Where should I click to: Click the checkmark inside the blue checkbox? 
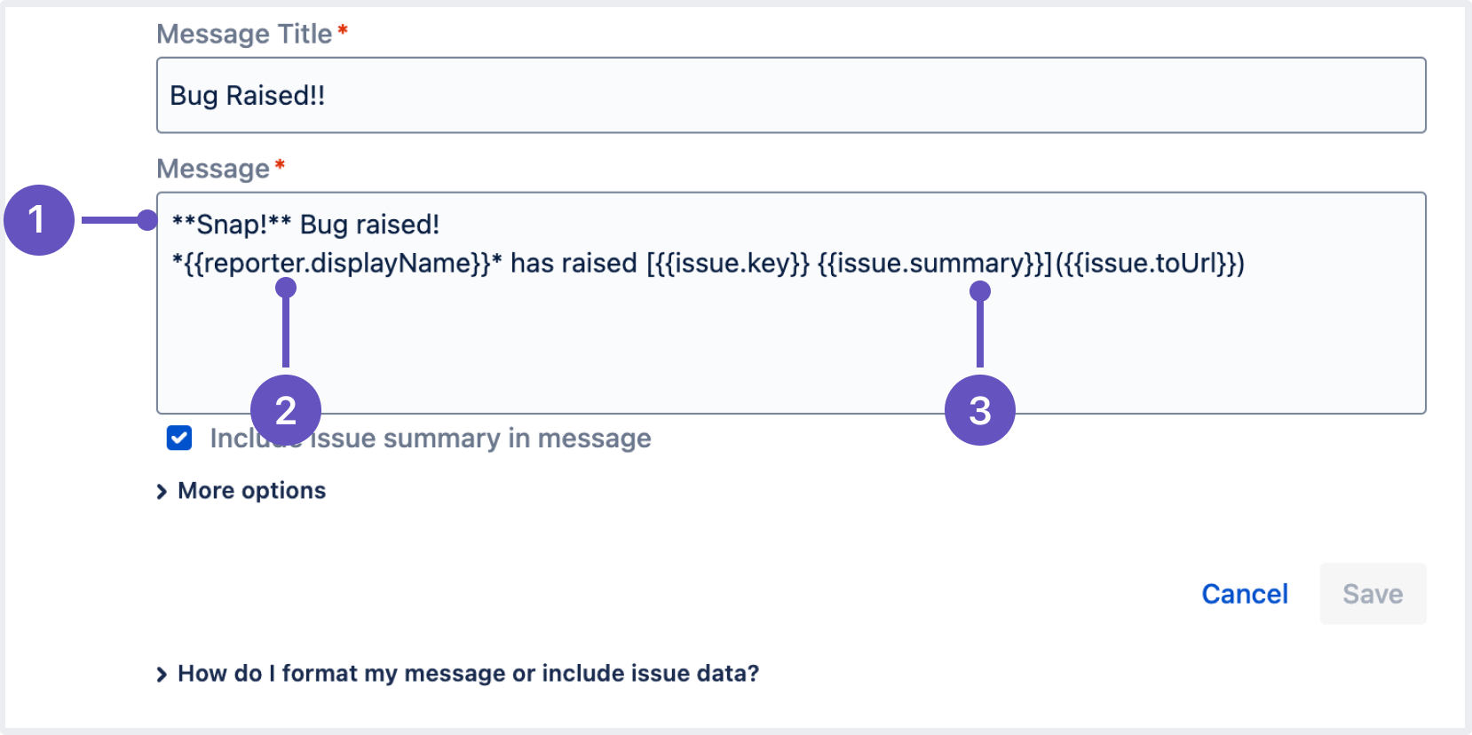[x=178, y=438]
